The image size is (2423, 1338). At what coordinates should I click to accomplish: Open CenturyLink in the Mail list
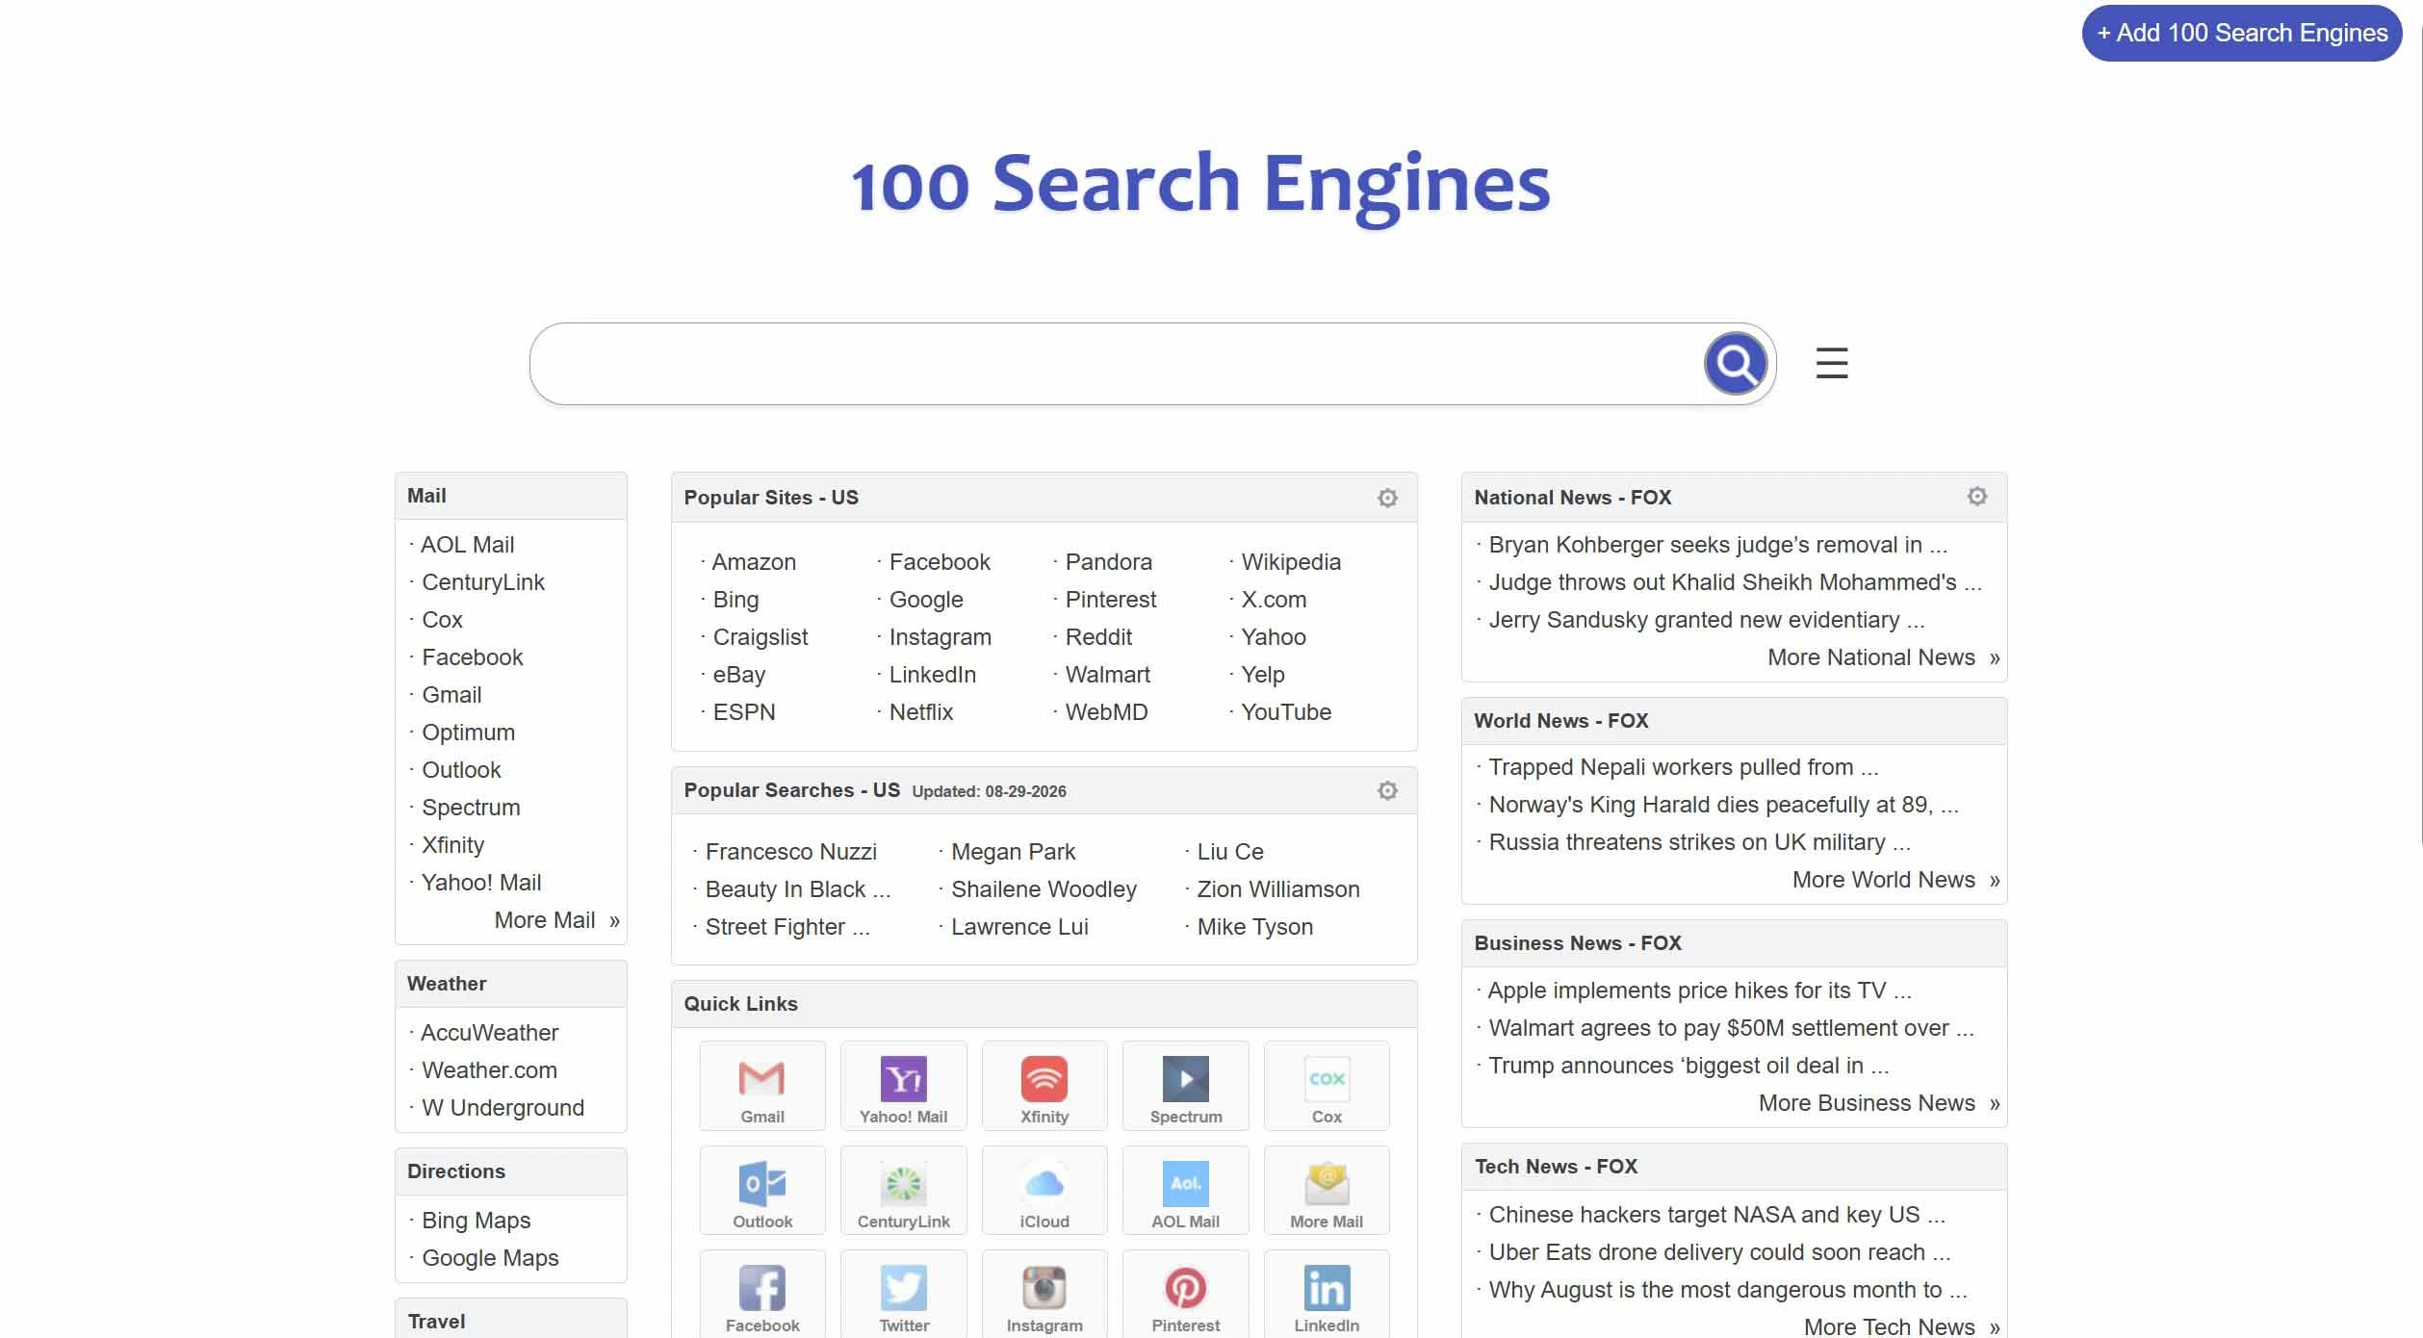point(483,582)
